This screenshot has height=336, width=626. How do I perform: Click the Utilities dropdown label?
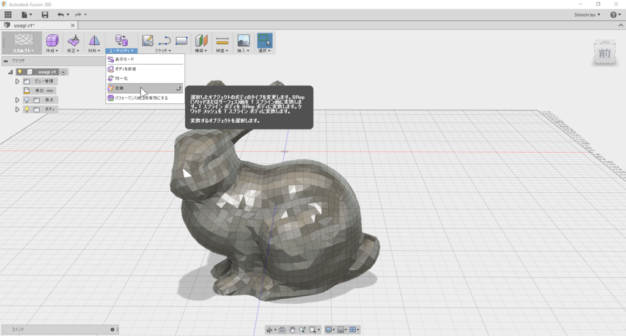[x=122, y=51]
